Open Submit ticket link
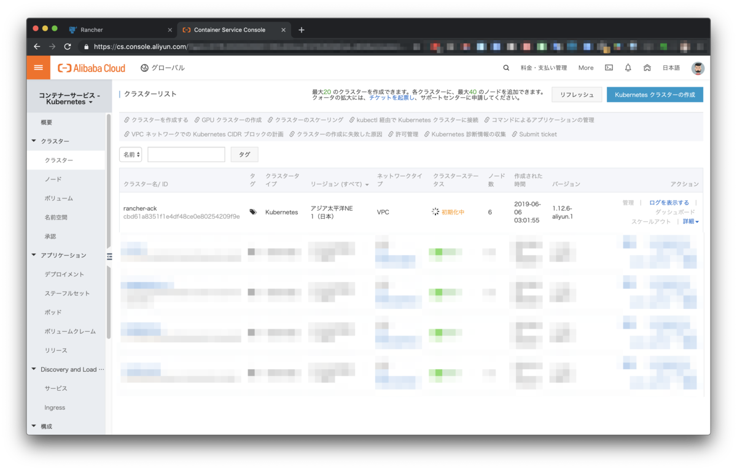Viewport: 737px width, 470px height. [x=534, y=134]
